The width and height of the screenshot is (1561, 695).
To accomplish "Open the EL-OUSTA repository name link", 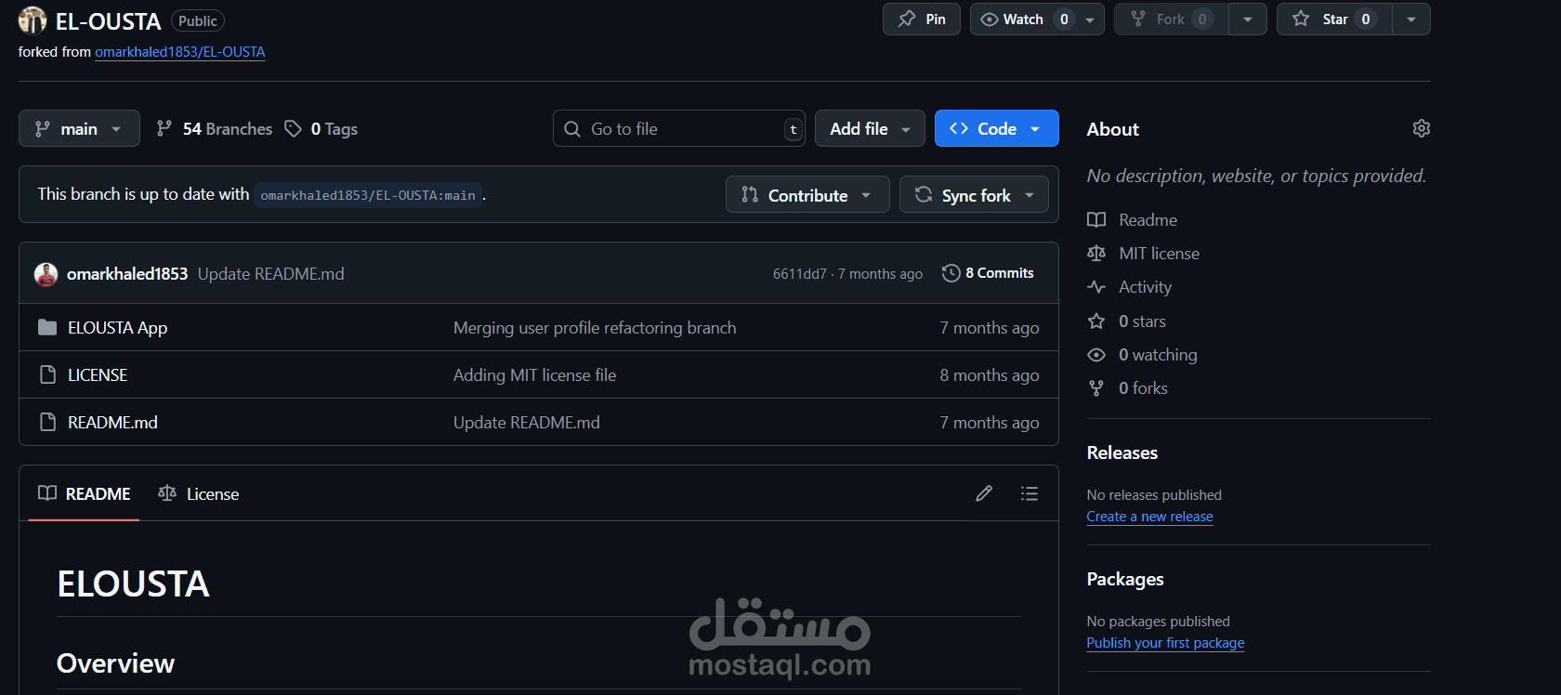I will coord(108,20).
